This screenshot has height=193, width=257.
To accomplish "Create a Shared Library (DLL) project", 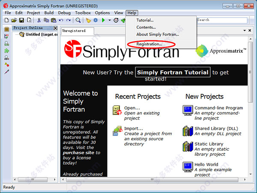I will (x=216, y=129).
